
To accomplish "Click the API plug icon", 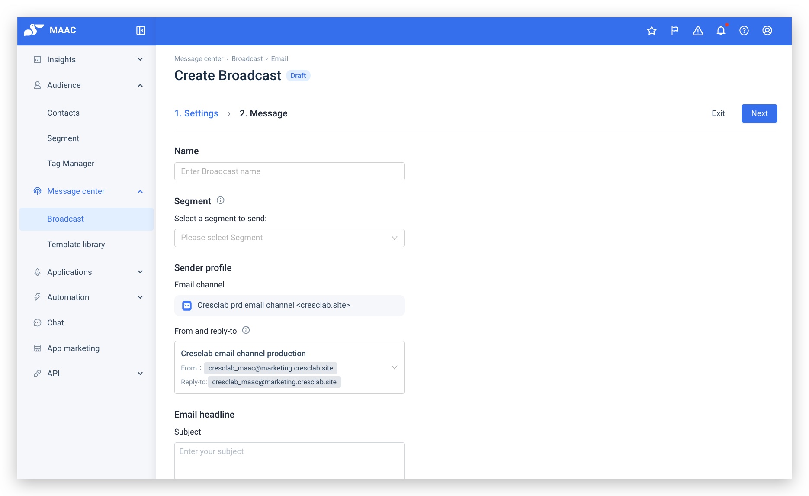I will coord(38,374).
